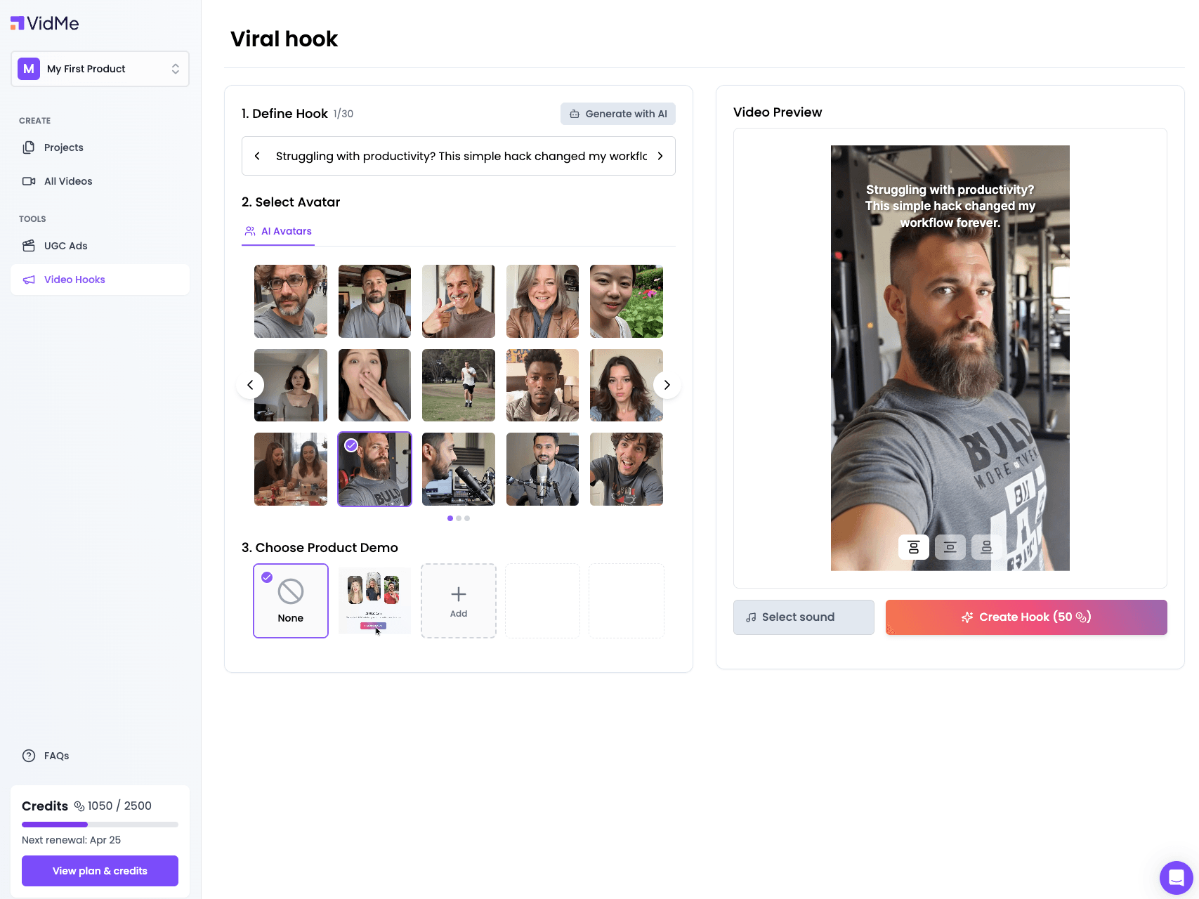Add a new product demo
Image resolution: width=1199 pixels, height=899 pixels.
click(458, 601)
